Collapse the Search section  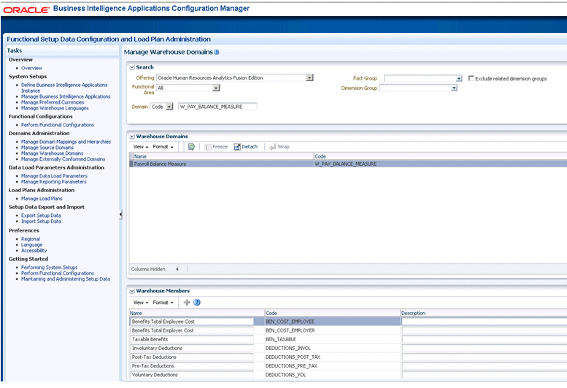click(131, 67)
